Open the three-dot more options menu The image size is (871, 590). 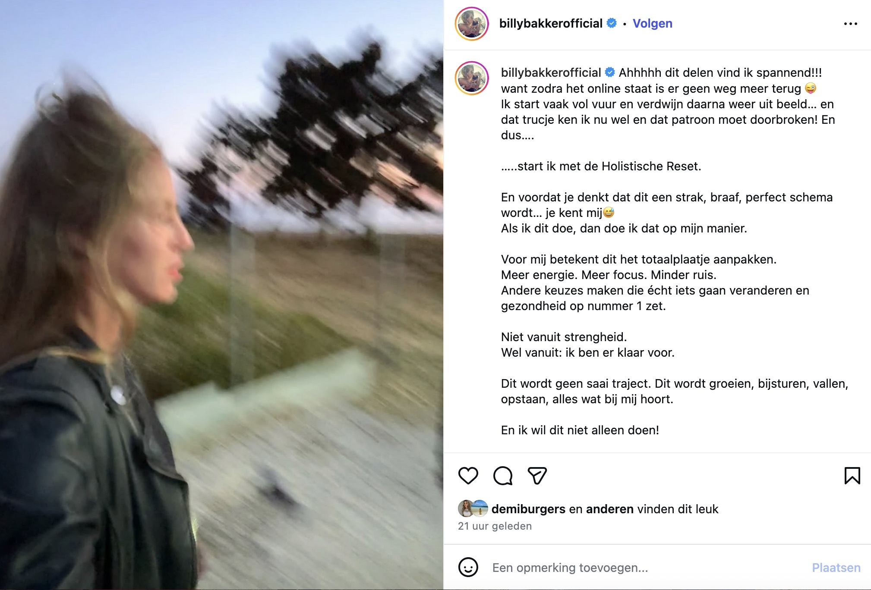point(850,24)
